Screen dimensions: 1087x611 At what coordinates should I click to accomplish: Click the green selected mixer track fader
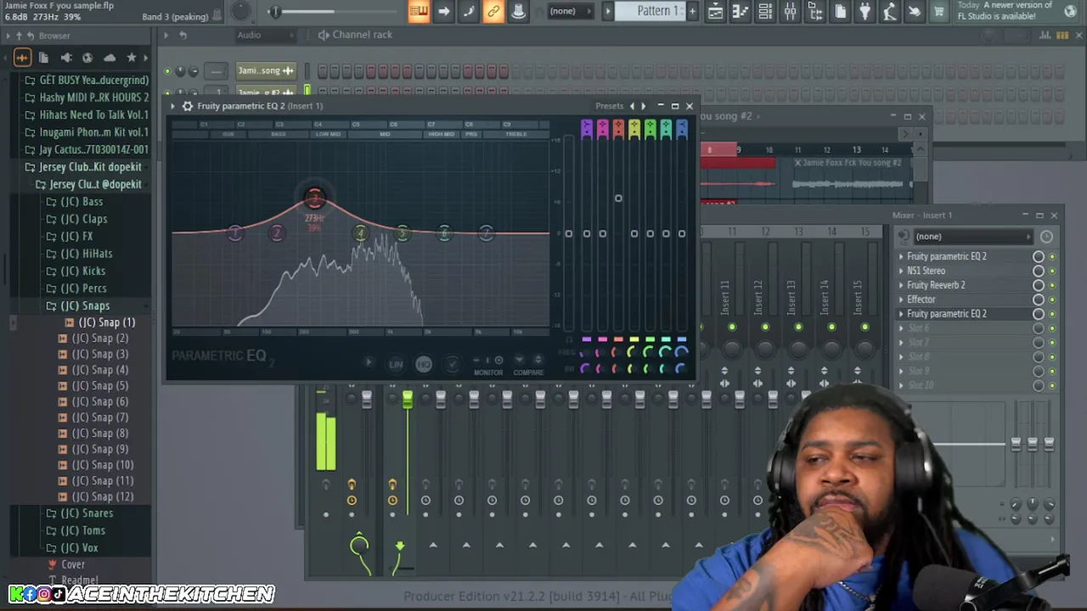pyautogui.click(x=408, y=400)
